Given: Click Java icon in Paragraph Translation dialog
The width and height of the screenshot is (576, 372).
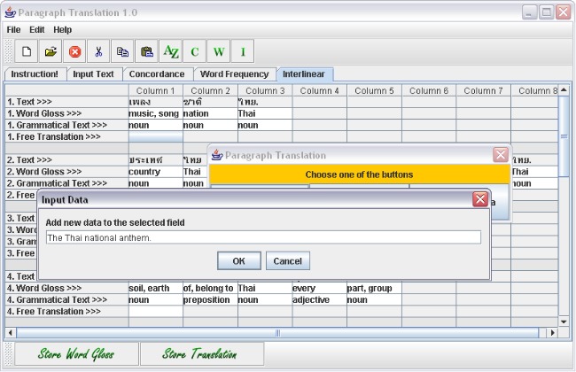Looking at the screenshot, I should click(x=217, y=155).
